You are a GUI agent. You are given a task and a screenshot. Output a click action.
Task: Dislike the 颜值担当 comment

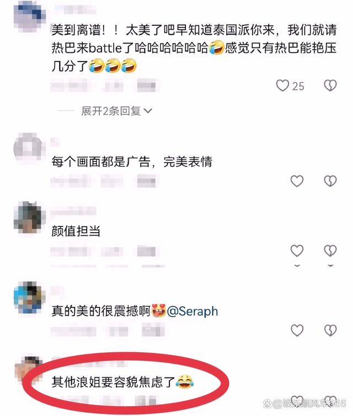point(330,251)
